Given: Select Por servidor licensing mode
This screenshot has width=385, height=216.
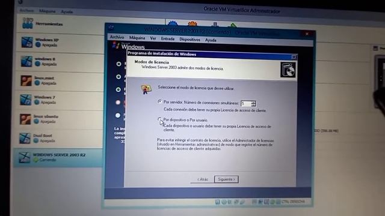Looking at the screenshot, I should click(x=160, y=101).
